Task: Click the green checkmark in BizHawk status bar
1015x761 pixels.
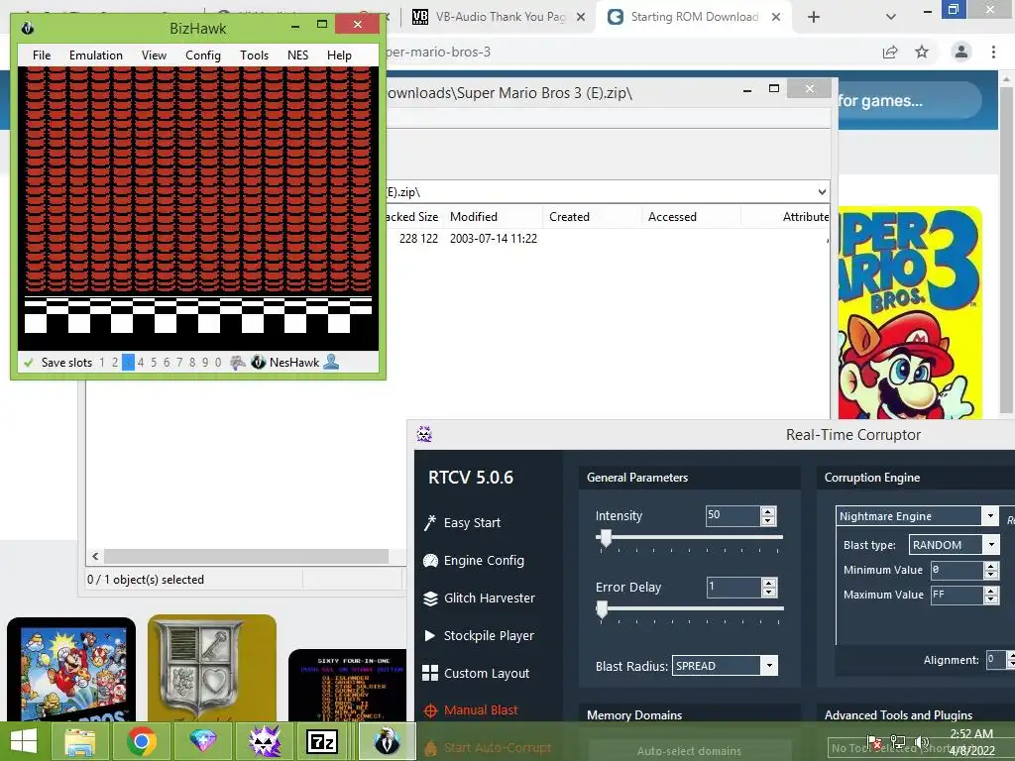Action: pyautogui.click(x=28, y=363)
